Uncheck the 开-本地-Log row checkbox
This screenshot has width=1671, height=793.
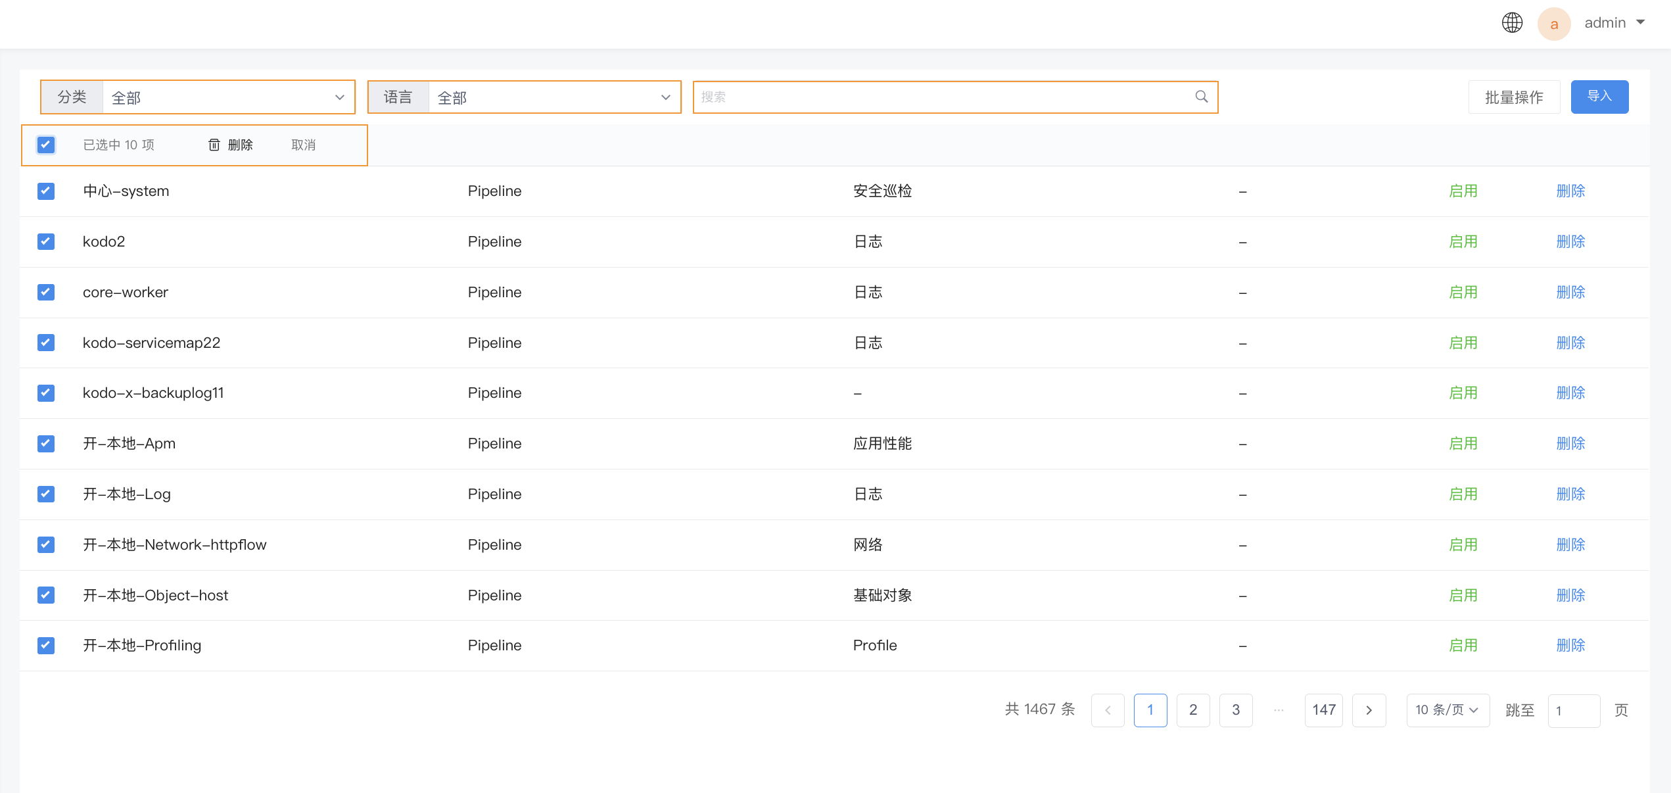coord(46,494)
